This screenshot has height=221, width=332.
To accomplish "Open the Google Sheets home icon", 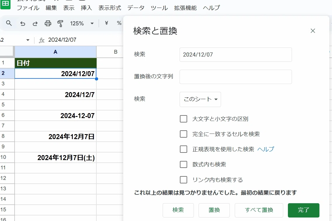I will (5, 4).
